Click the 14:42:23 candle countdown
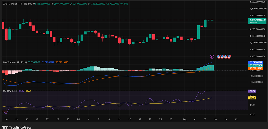This screenshot has height=129, width=268. (254, 23)
